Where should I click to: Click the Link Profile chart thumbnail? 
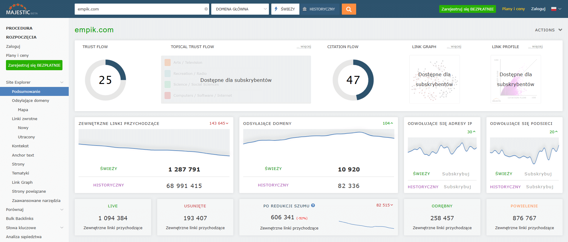(x=516, y=79)
